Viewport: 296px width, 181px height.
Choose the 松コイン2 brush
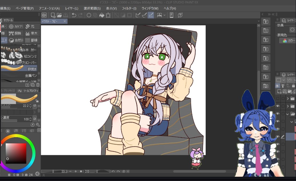pos(19,56)
